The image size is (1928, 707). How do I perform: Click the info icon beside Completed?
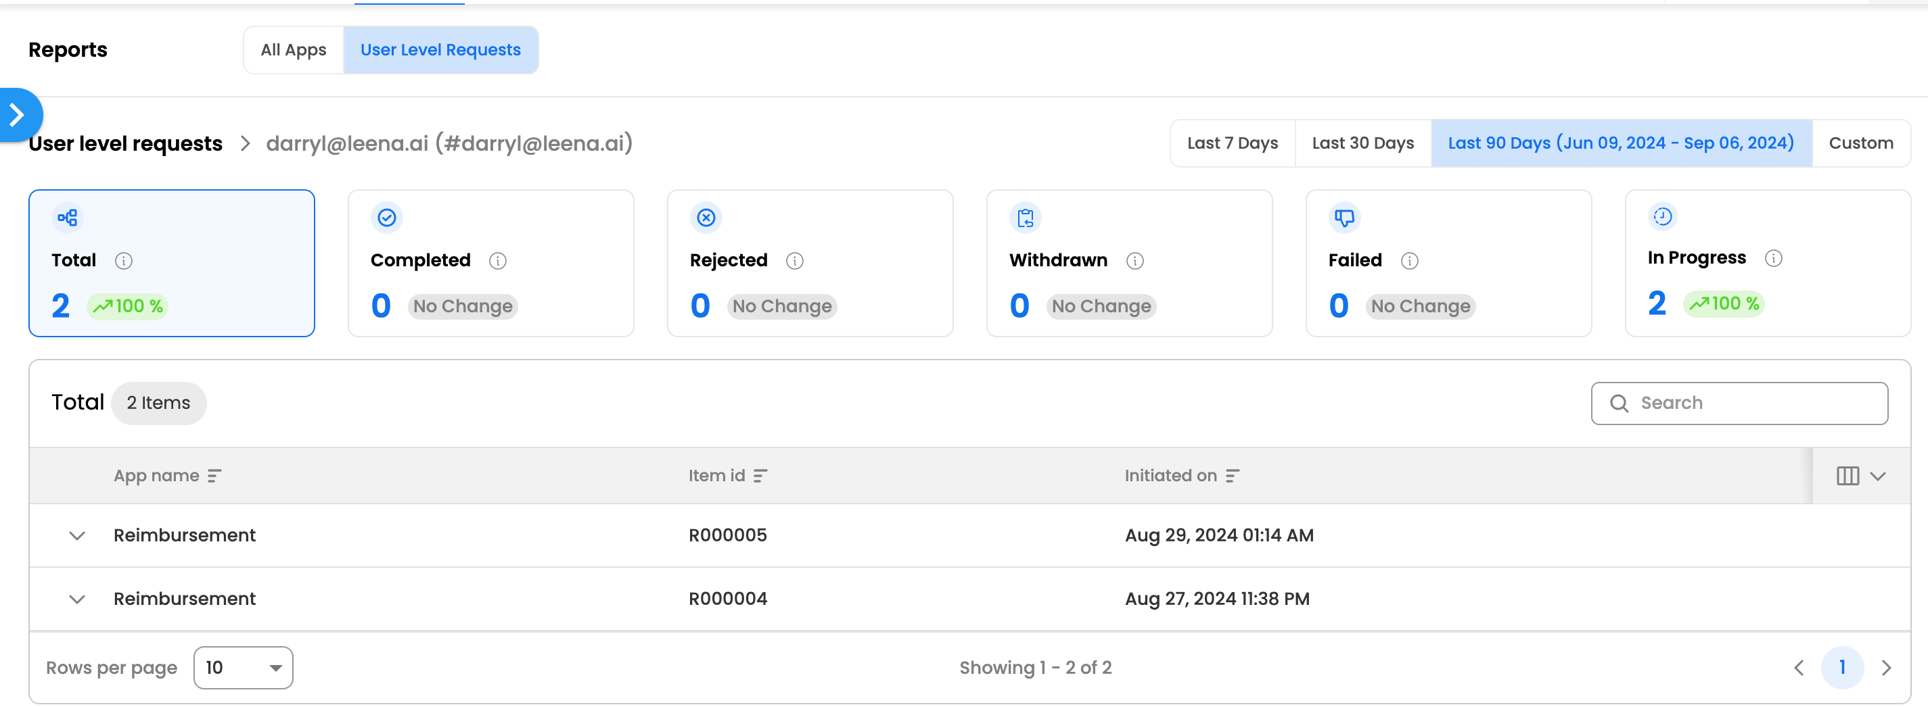(498, 260)
